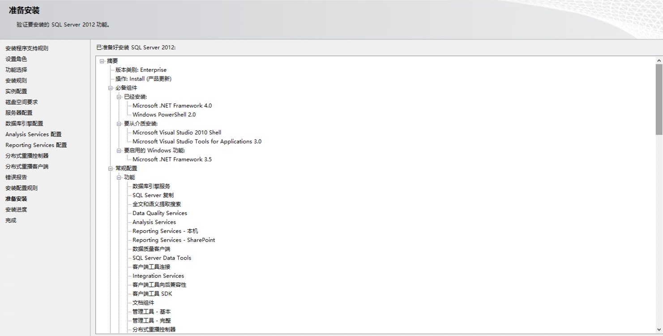Viewport: 663px width, 336px height.
Task: Select SQL Server Data Tools entry
Action: point(162,258)
